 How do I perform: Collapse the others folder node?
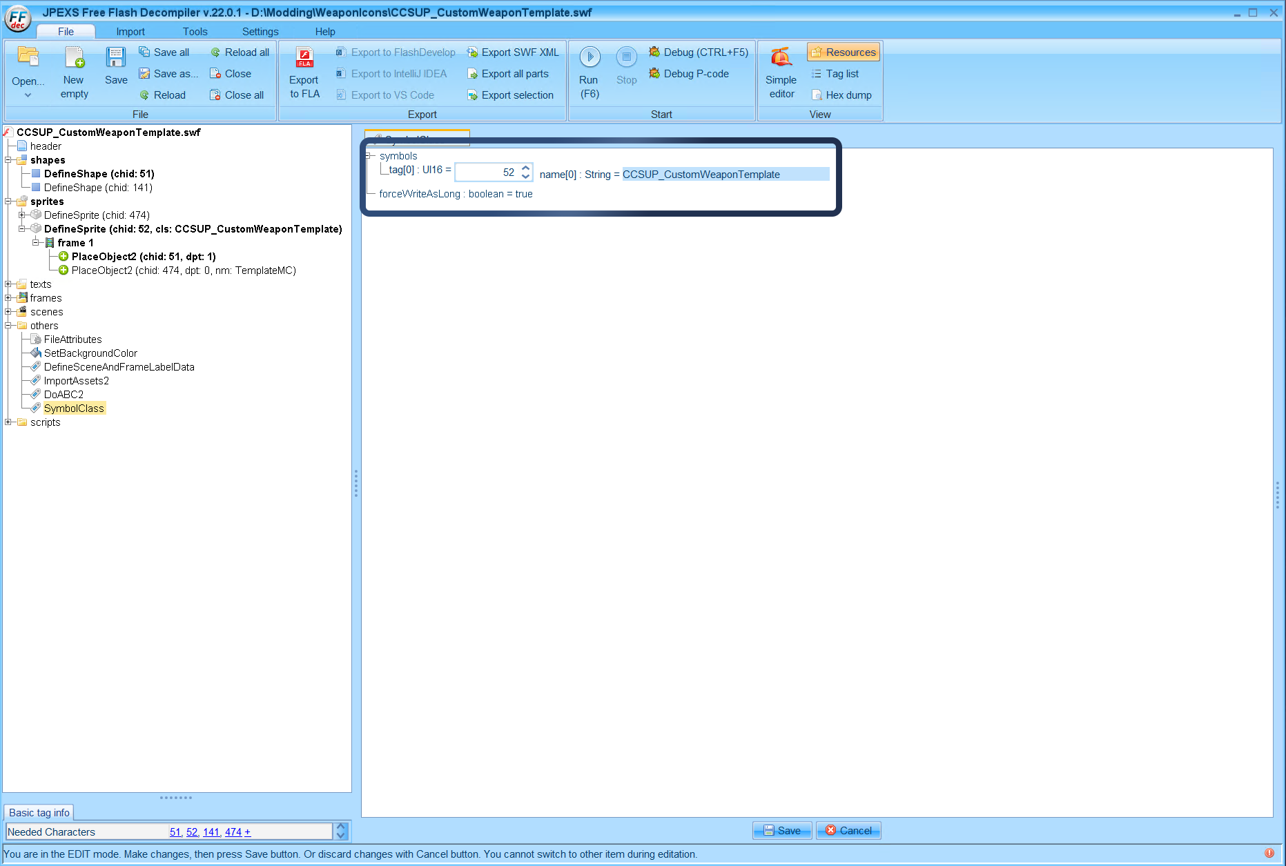click(8, 325)
